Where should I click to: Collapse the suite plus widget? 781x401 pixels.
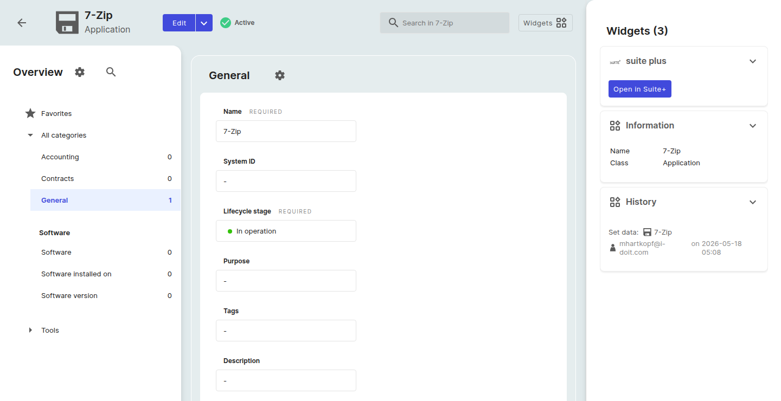[x=753, y=61]
